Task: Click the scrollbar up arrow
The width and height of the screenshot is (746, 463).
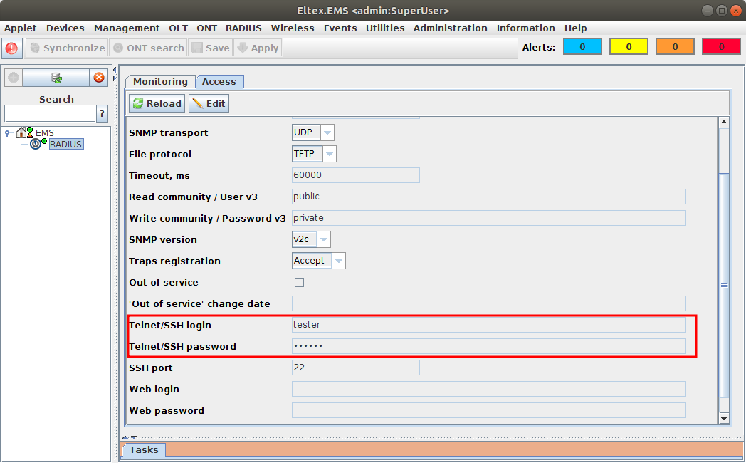Action: coord(724,123)
